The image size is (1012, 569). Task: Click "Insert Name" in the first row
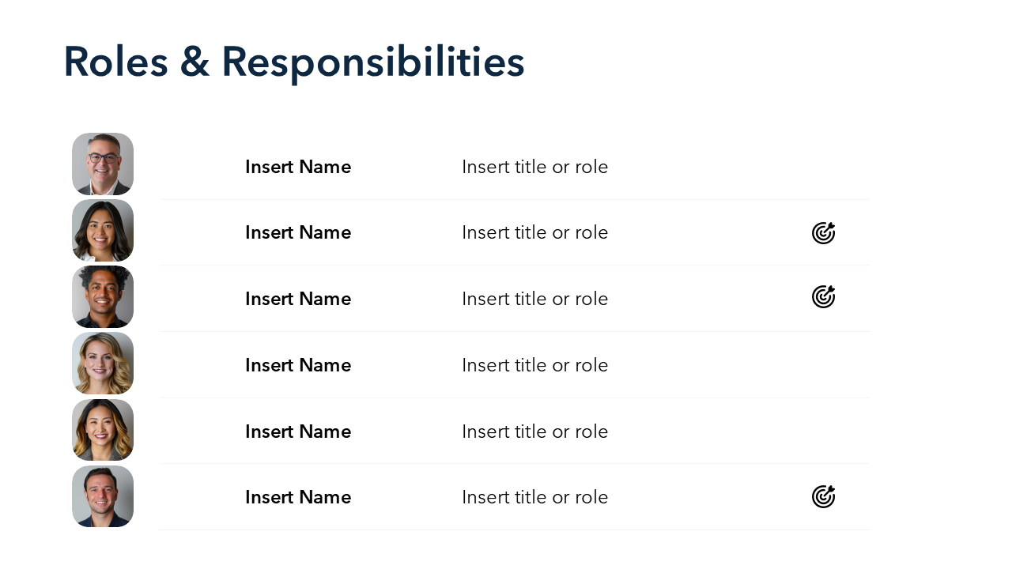point(298,168)
